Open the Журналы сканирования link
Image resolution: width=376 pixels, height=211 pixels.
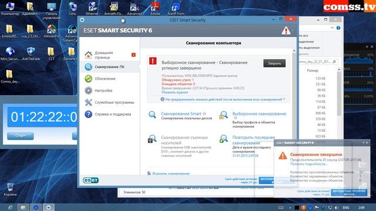[171, 173]
